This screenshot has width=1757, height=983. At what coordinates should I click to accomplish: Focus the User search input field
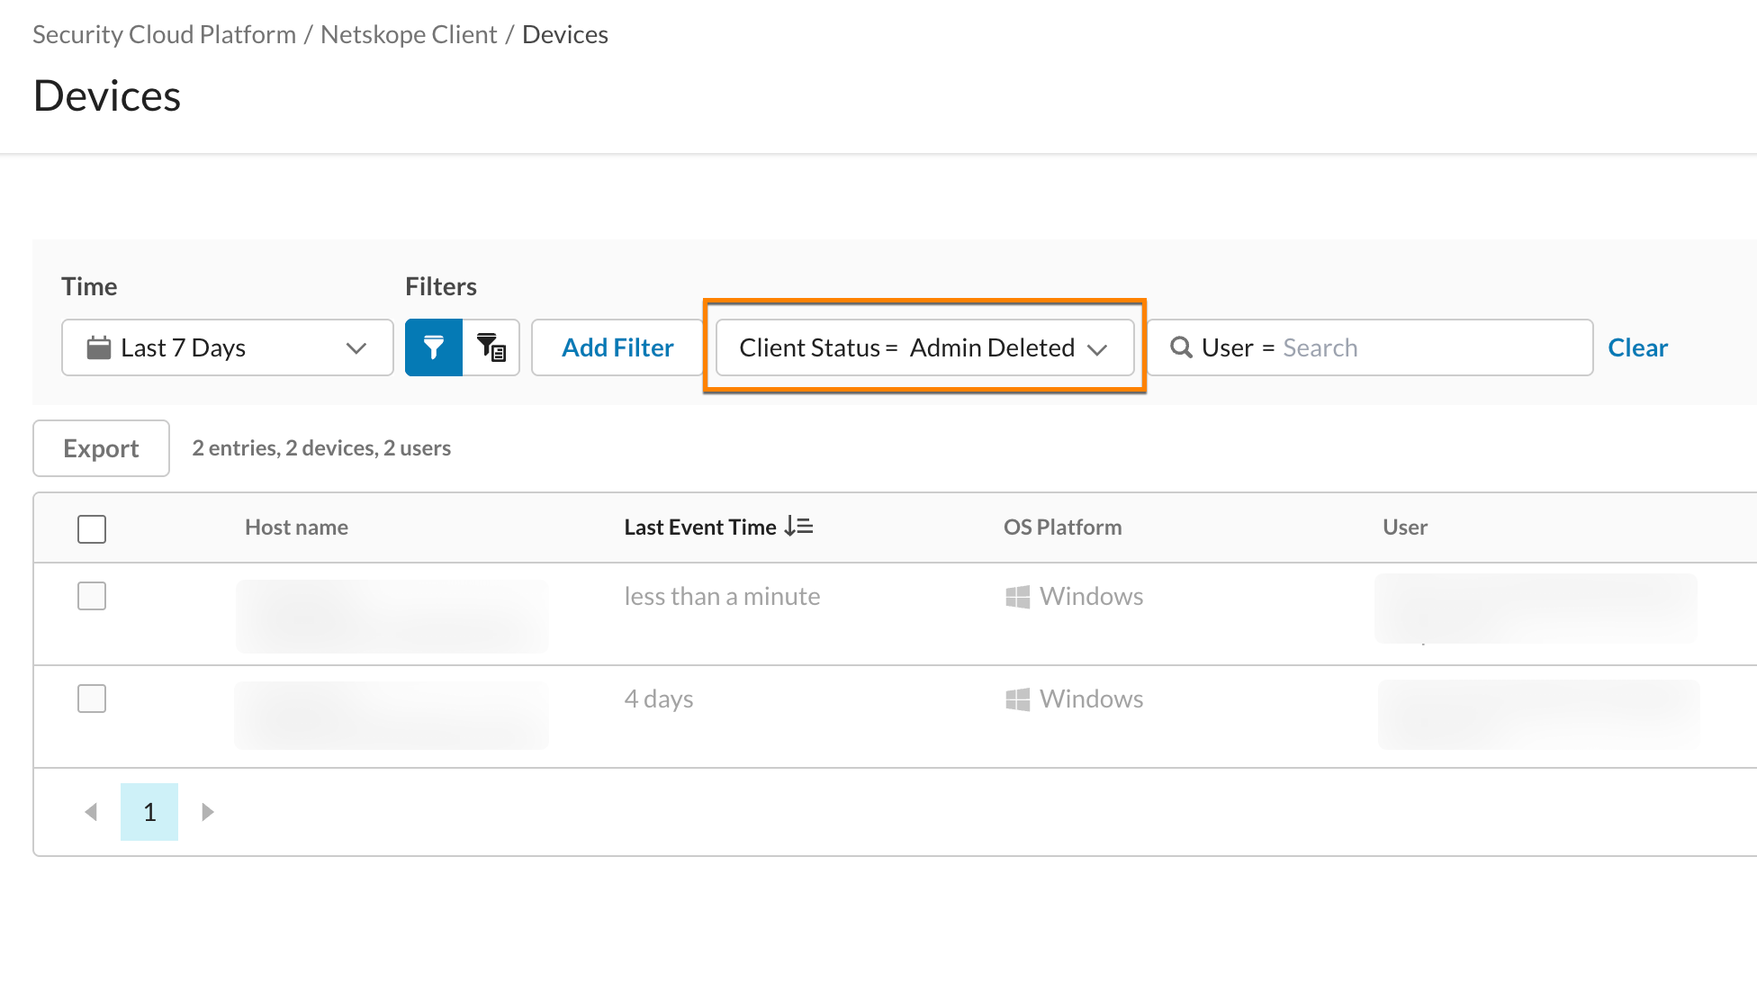click(1370, 347)
